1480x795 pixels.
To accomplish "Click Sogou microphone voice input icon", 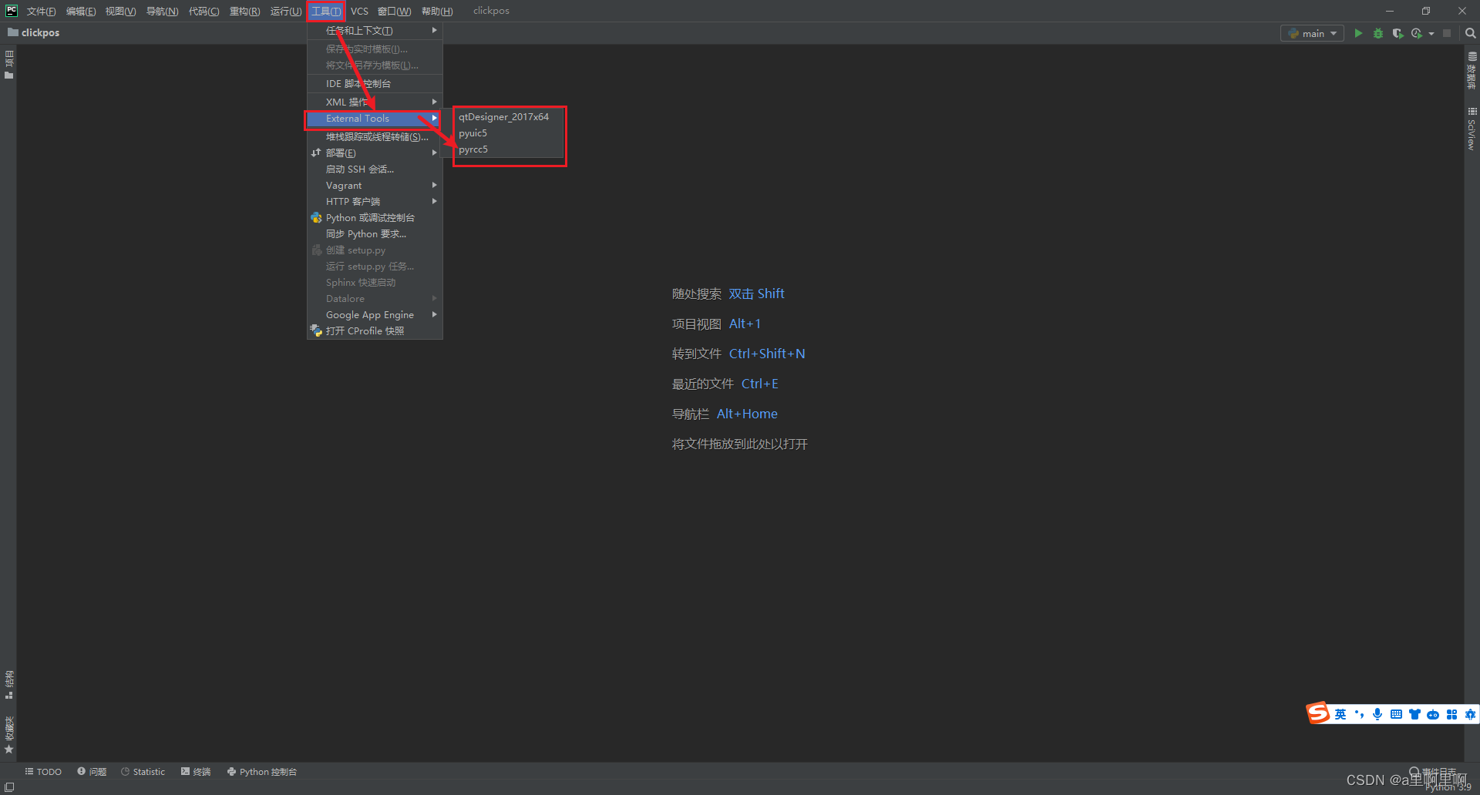I will (x=1377, y=714).
